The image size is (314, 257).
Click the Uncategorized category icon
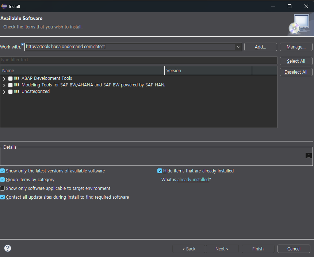tap(17, 91)
